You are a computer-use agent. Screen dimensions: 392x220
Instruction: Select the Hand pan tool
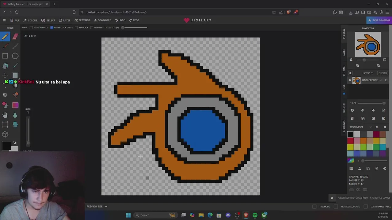pos(5,115)
